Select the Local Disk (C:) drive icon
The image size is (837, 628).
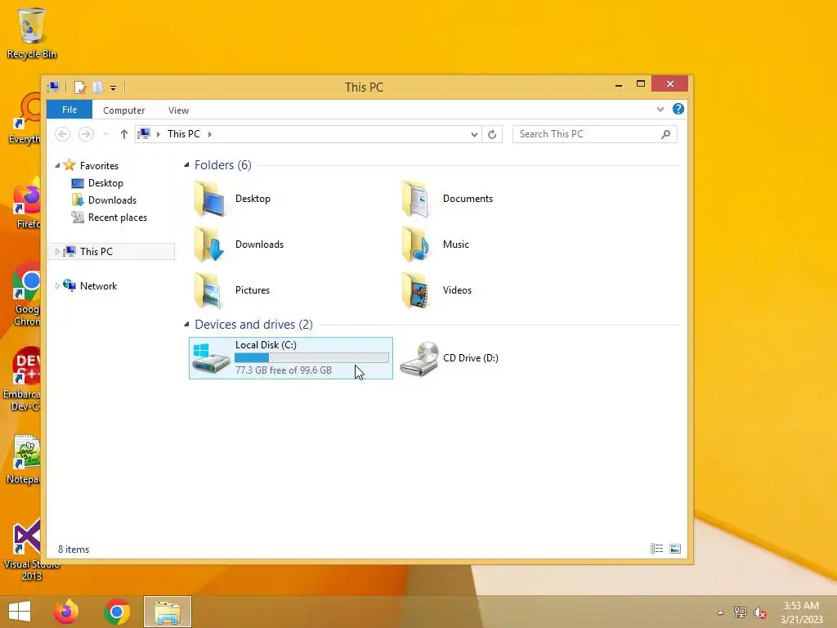tap(211, 358)
